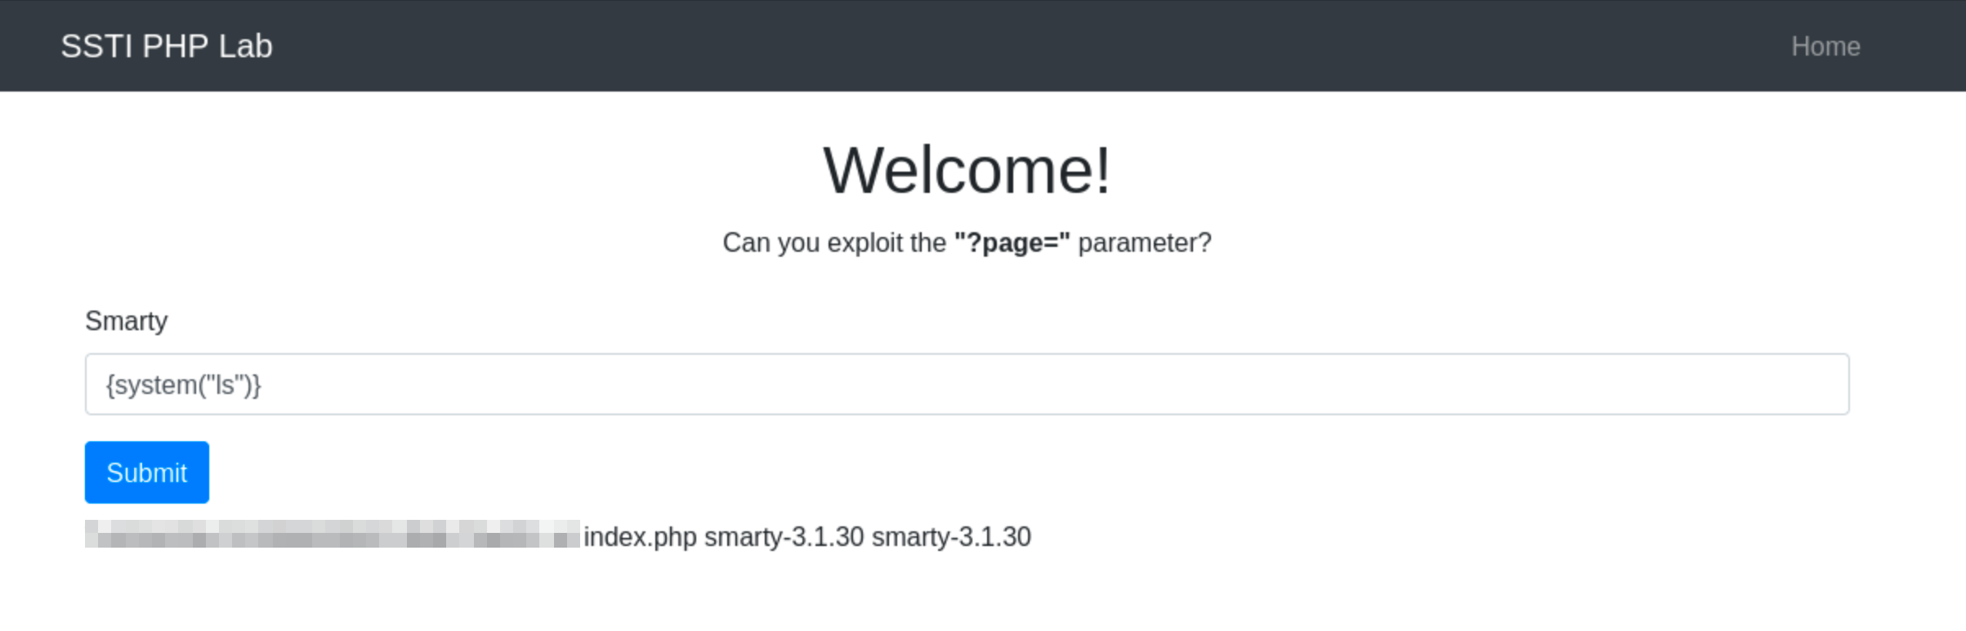Click the SSTI PHP Lab brand link

pos(166,47)
